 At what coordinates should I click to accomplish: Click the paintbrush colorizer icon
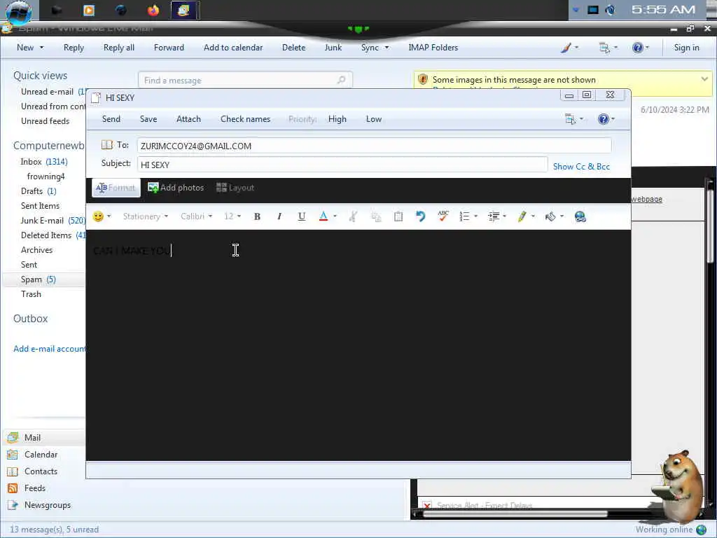point(566,48)
